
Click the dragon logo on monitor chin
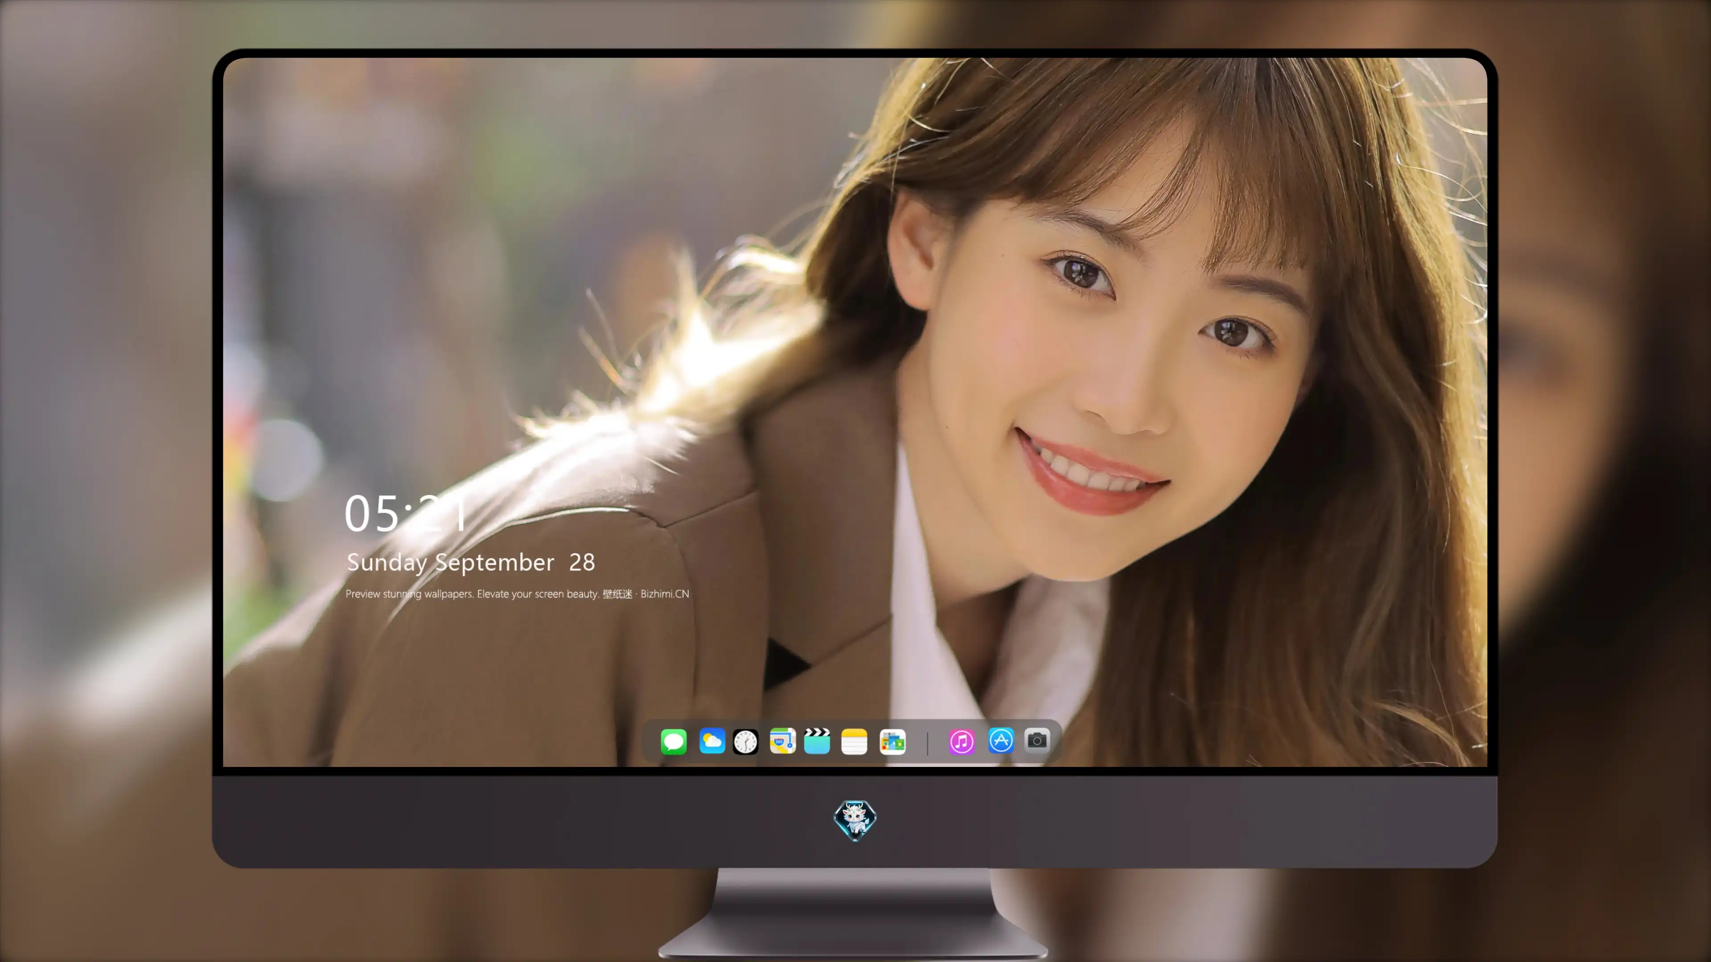click(x=855, y=820)
